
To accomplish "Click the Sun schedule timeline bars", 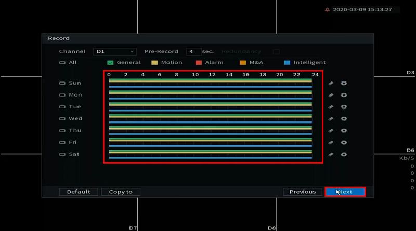I will coord(211,83).
